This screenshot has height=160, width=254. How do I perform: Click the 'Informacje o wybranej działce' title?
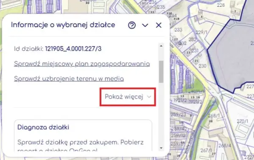63,25
